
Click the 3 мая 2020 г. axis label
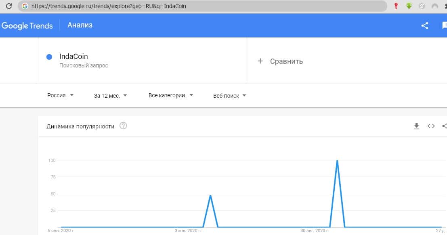(188, 231)
